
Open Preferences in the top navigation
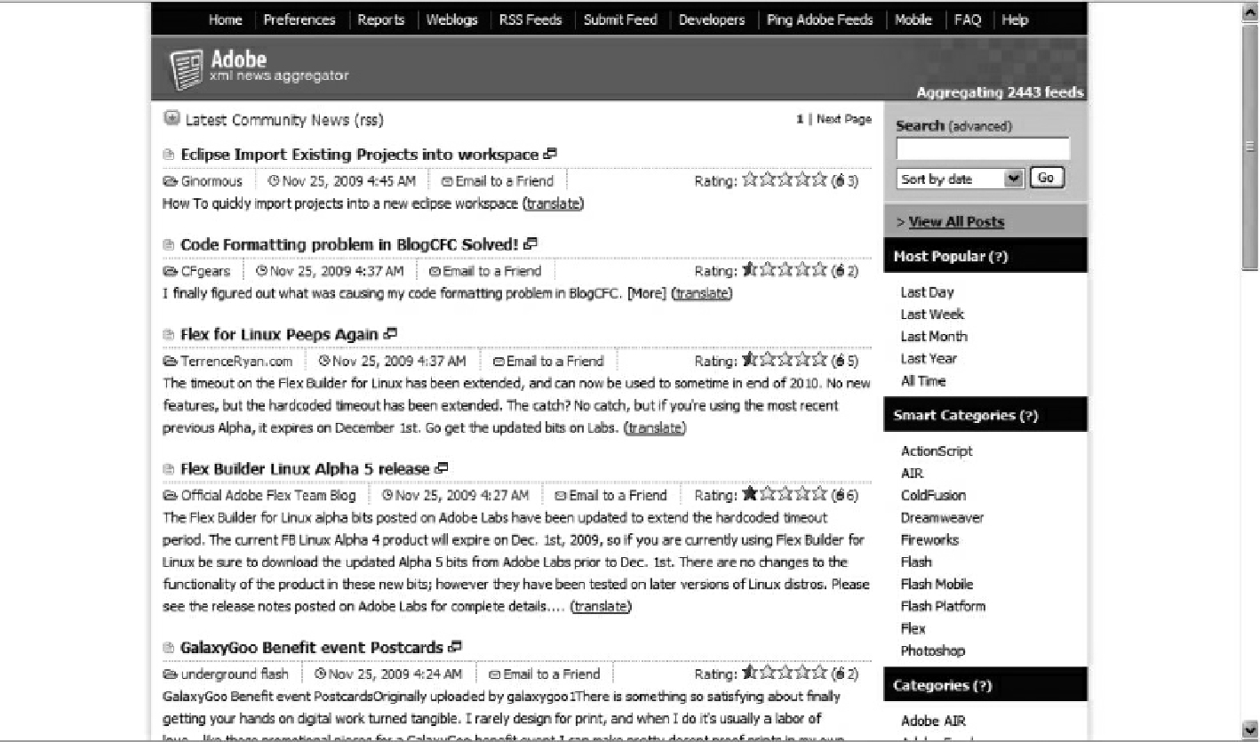click(299, 20)
